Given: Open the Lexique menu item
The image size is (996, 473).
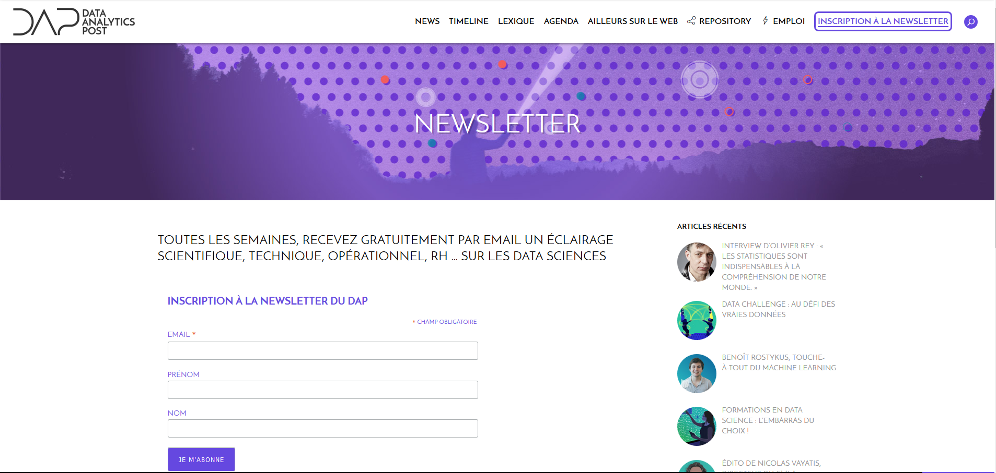Looking at the screenshot, I should pos(516,21).
